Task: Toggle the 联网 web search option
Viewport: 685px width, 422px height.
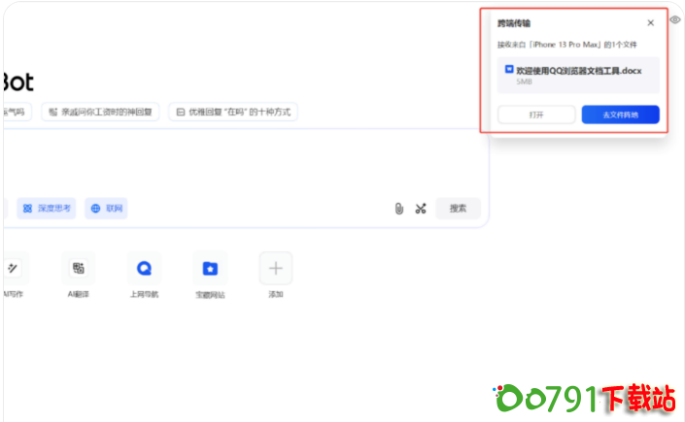Action: 106,209
